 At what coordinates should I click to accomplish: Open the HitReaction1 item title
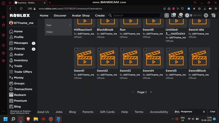(x=83, y=30)
